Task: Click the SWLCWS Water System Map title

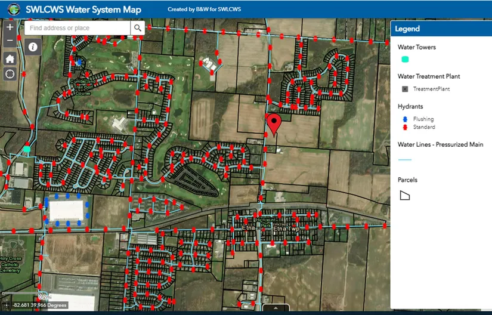Action: [83, 9]
